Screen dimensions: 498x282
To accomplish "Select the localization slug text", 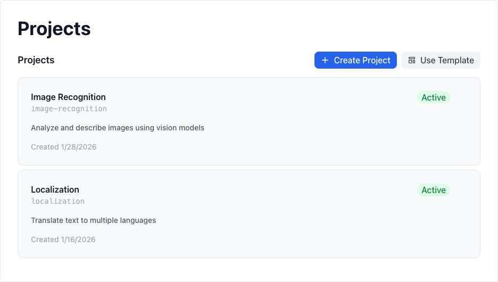I will pyautogui.click(x=57, y=201).
